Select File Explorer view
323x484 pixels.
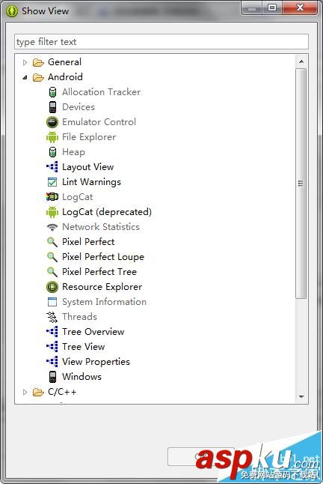click(89, 137)
